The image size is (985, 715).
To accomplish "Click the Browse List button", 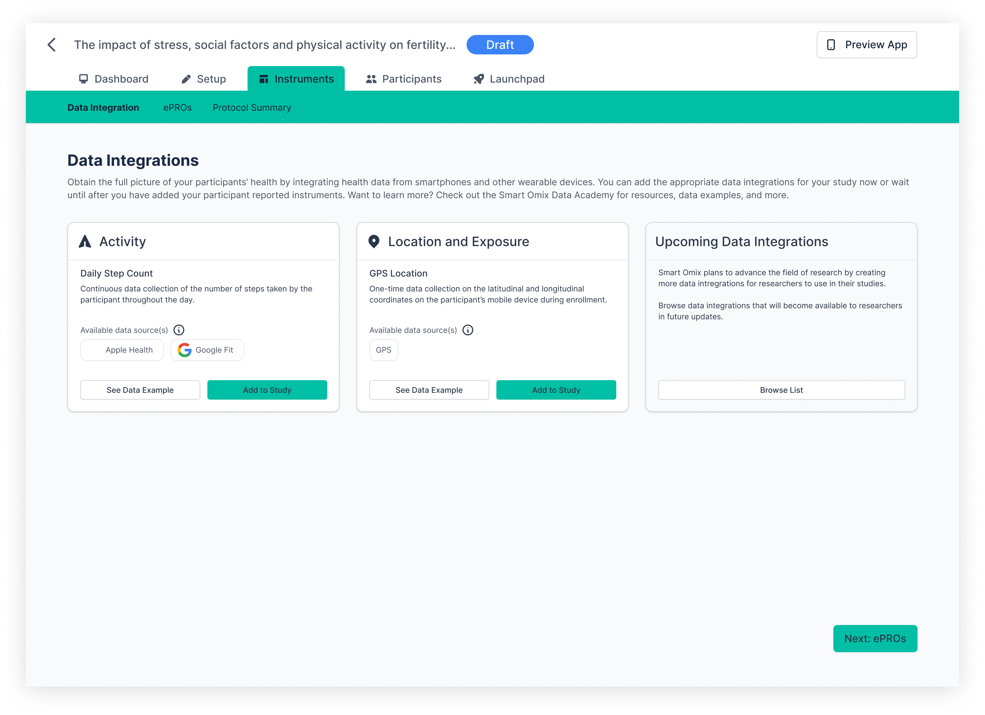I will coord(781,390).
